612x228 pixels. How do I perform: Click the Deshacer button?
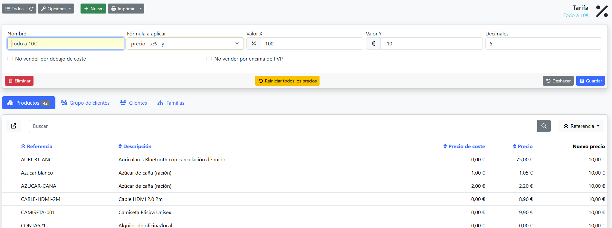click(x=558, y=81)
